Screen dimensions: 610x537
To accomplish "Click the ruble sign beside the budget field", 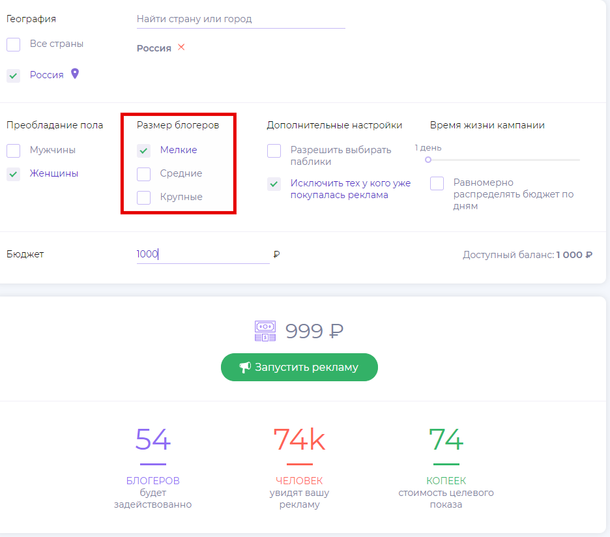I will tap(276, 254).
